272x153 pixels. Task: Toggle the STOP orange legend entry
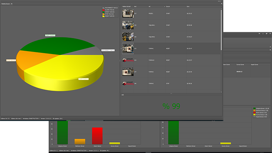coord(109,14)
